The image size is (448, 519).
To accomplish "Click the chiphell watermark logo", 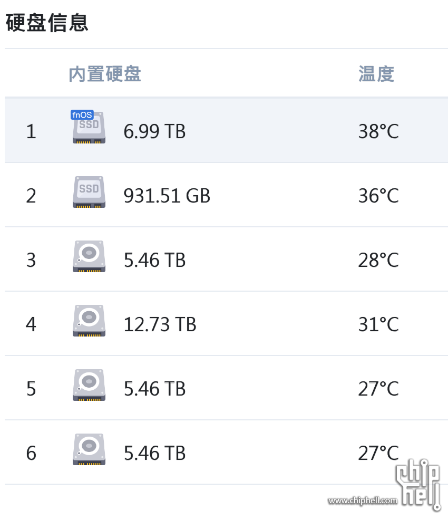I will pyautogui.click(x=418, y=484).
